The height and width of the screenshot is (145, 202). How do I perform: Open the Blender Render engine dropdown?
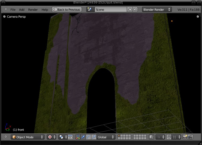point(157,10)
